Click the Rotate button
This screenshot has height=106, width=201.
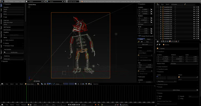[x=13, y=9]
